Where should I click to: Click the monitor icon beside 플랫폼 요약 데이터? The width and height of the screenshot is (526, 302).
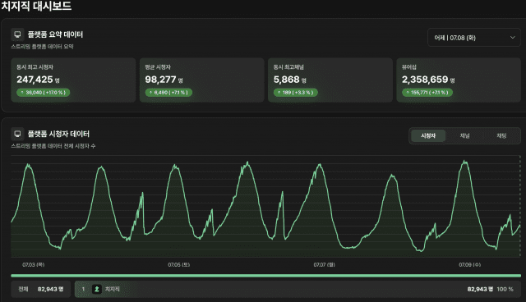[17, 34]
